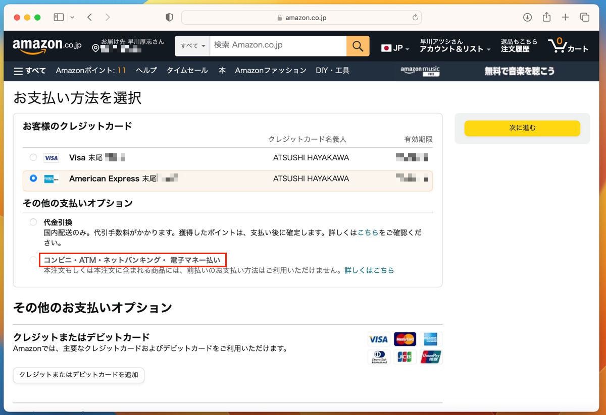Click the American Express 末尾 card label
The height and width of the screenshot is (415, 606).
tap(112, 179)
